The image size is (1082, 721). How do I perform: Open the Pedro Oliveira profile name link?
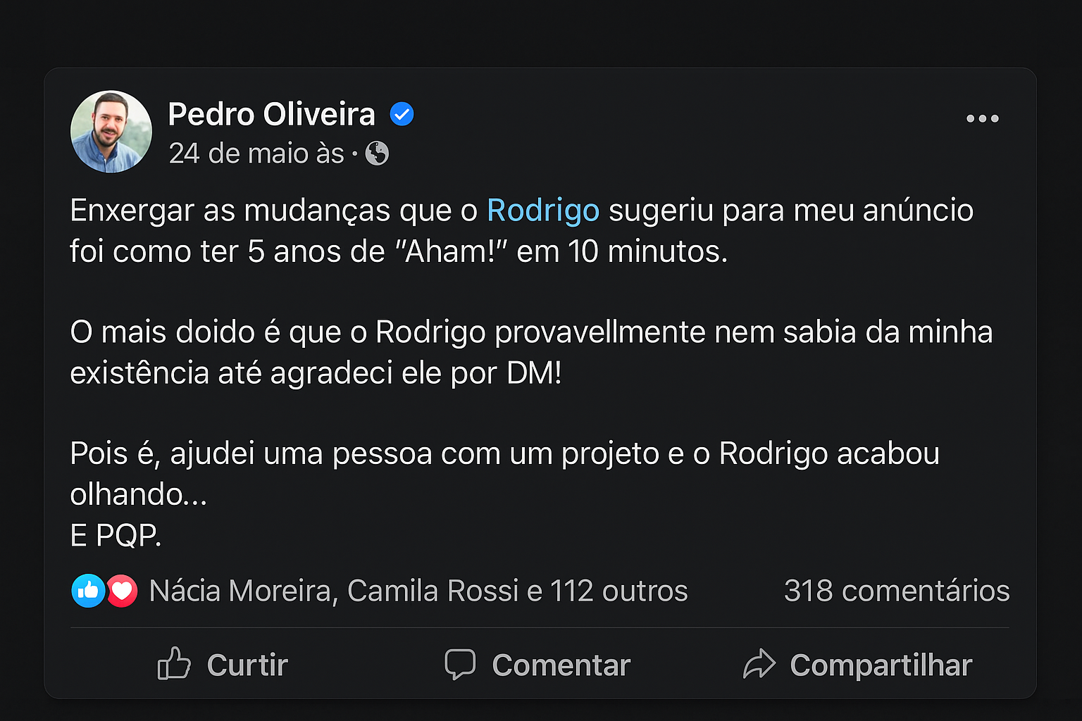coord(271,114)
